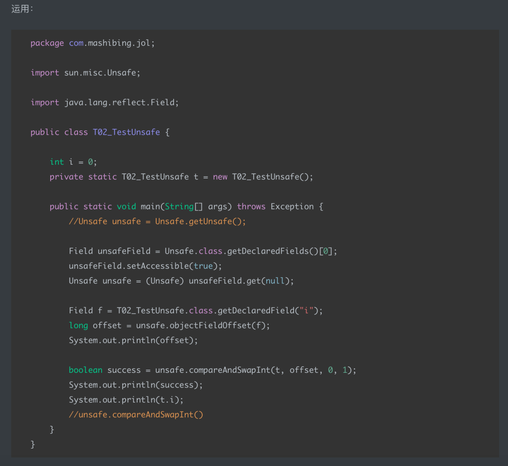The height and width of the screenshot is (466, 508).
Task: Click the unsafeField.setAccessible(true) statement
Action: (145, 266)
